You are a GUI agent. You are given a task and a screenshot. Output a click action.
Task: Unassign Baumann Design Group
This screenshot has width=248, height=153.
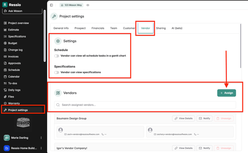(224, 118)
